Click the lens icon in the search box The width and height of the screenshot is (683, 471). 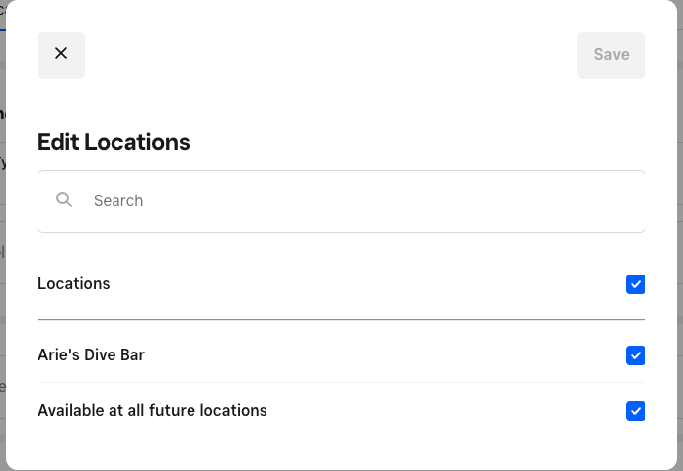click(64, 200)
